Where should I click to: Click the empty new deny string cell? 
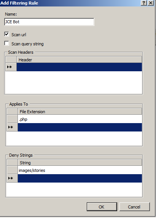coord(80,178)
